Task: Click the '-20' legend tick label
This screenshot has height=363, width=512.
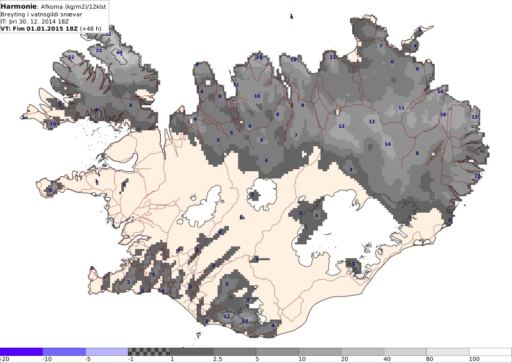Action: (x=5, y=359)
